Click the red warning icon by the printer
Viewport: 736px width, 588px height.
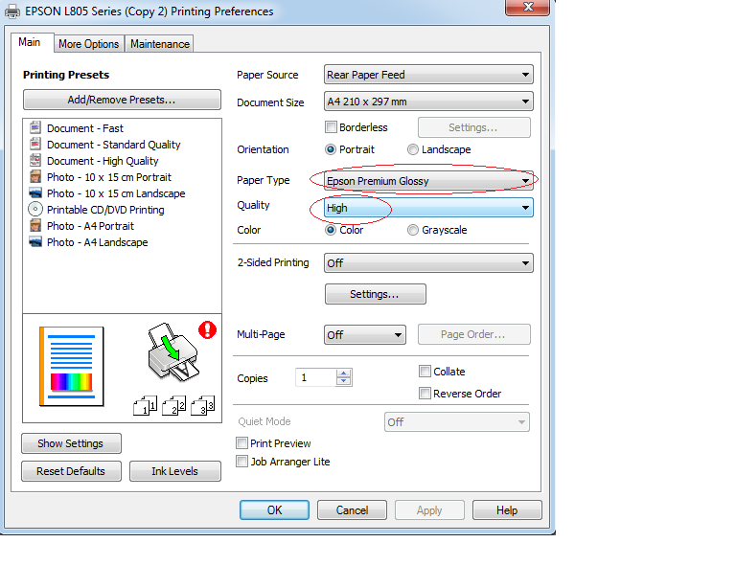207,330
